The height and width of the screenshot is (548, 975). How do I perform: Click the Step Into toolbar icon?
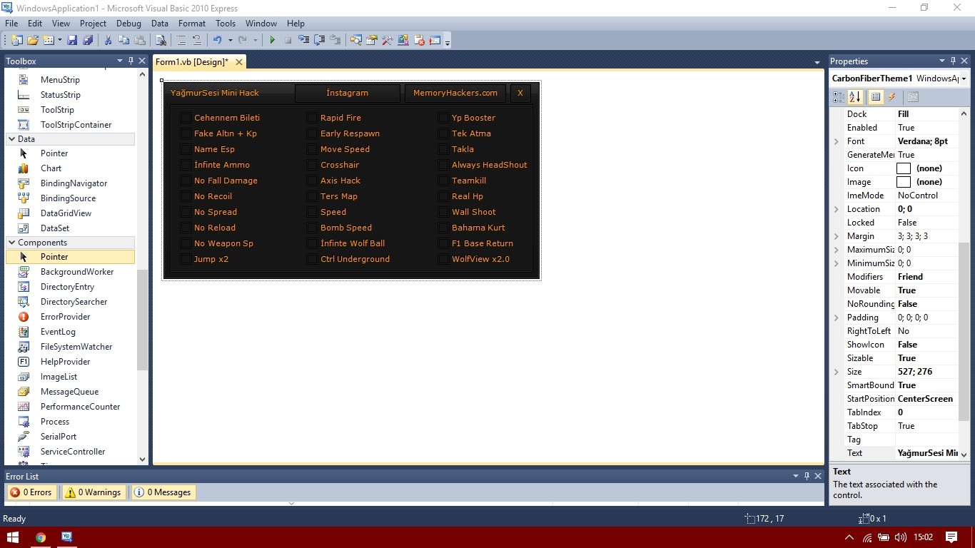[x=303, y=41]
